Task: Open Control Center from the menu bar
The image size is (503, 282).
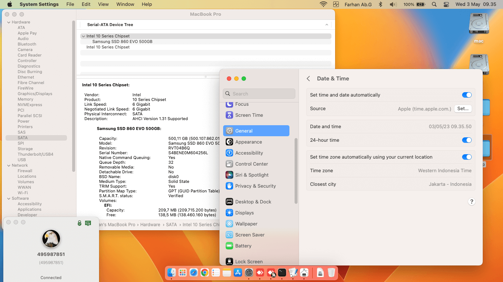Action: [446, 4]
